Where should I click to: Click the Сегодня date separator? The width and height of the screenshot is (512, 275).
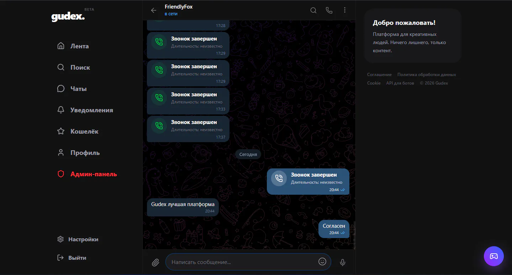click(x=248, y=155)
